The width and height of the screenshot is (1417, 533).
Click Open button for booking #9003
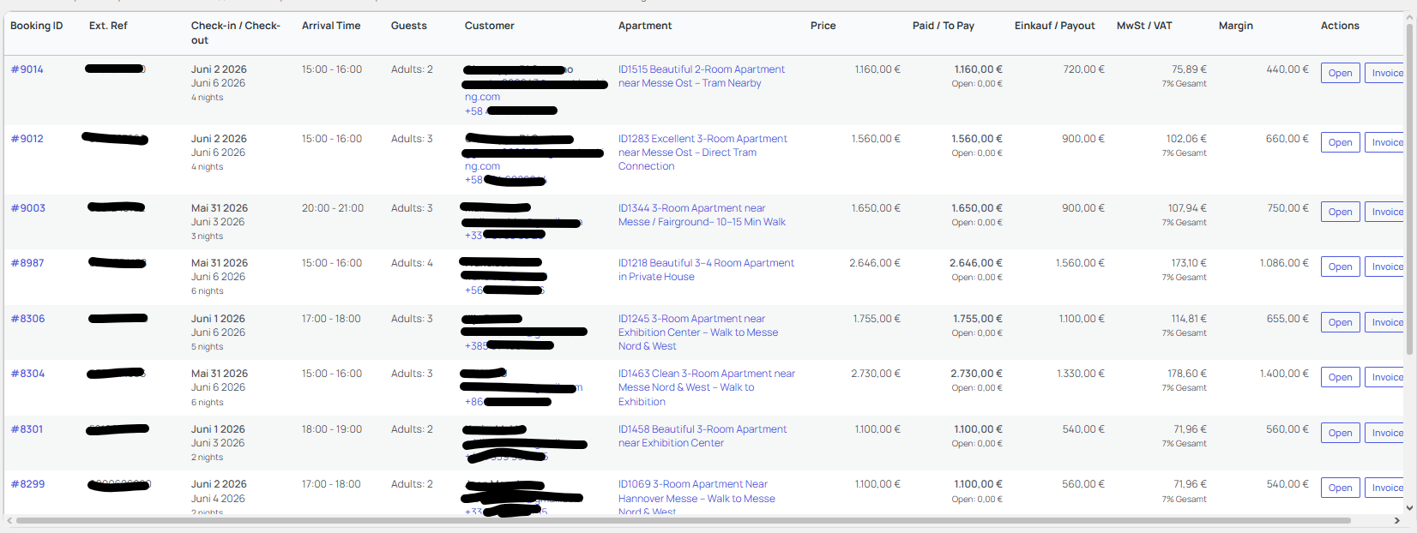[1340, 212]
